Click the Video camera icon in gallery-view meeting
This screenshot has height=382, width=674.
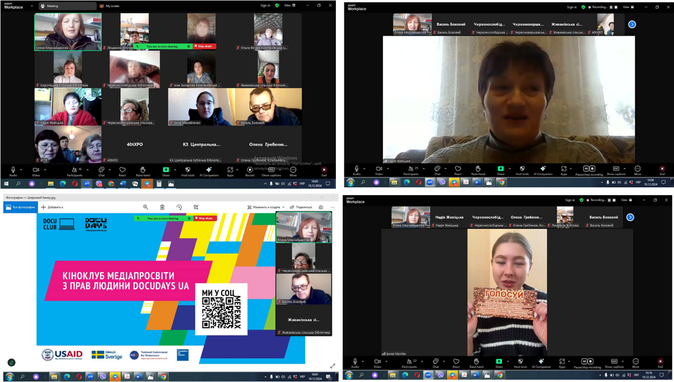[36, 169]
